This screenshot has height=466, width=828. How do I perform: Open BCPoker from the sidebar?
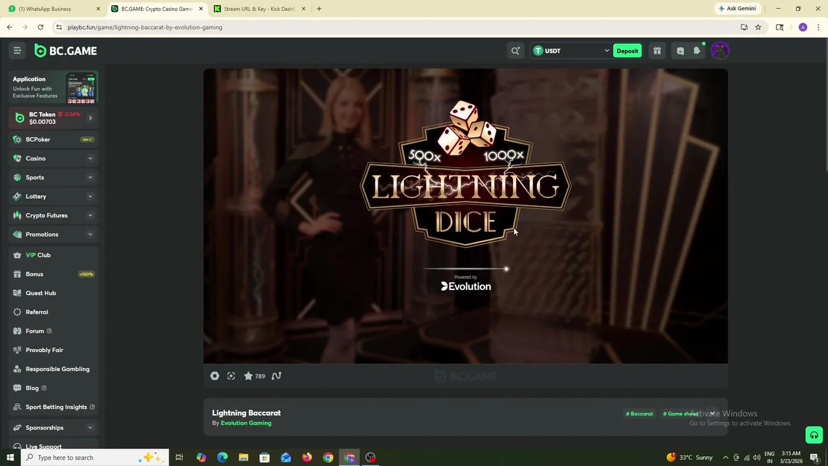(x=54, y=139)
